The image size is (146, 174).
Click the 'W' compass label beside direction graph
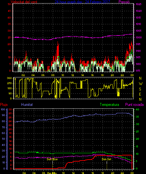[141, 84]
